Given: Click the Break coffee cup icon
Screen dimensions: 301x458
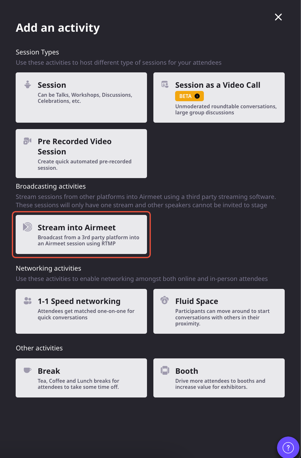Looking at the screenshot, I should click(x=27, y=370).
